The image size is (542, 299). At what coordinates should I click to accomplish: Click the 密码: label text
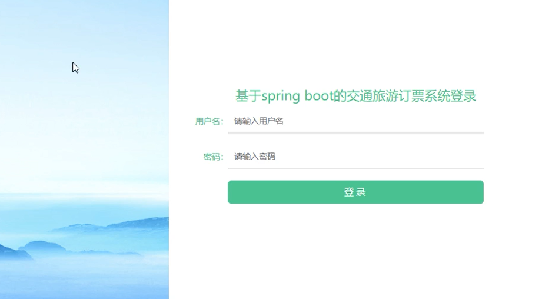pos(214,157)
